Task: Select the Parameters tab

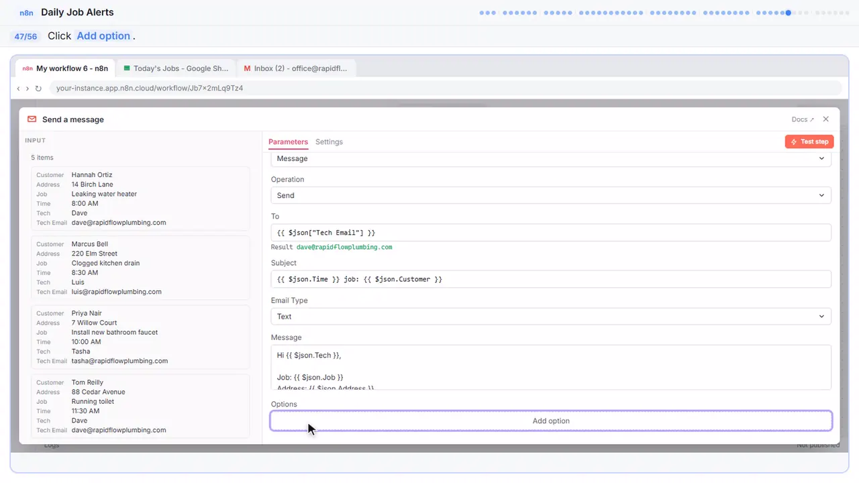Action: pyautogui.click(x=288, y=142)
